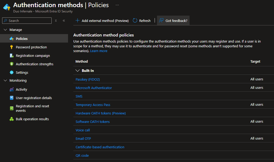Click the Bulk operation results icon
The image size is (274, 162).
click(x=11, y=119)
